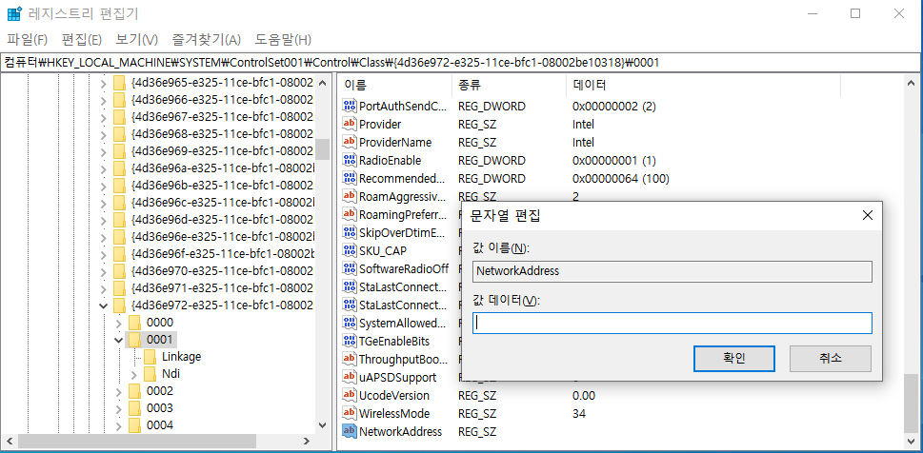Viewport: 923px width, 453px height.
Task: Click the UcodeVersion data 0.00
Action: pos(583,395)
